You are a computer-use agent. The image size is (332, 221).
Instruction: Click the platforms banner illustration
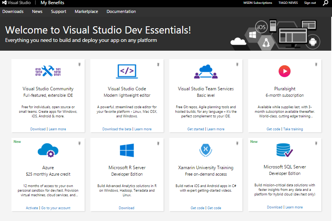point(275,35)
